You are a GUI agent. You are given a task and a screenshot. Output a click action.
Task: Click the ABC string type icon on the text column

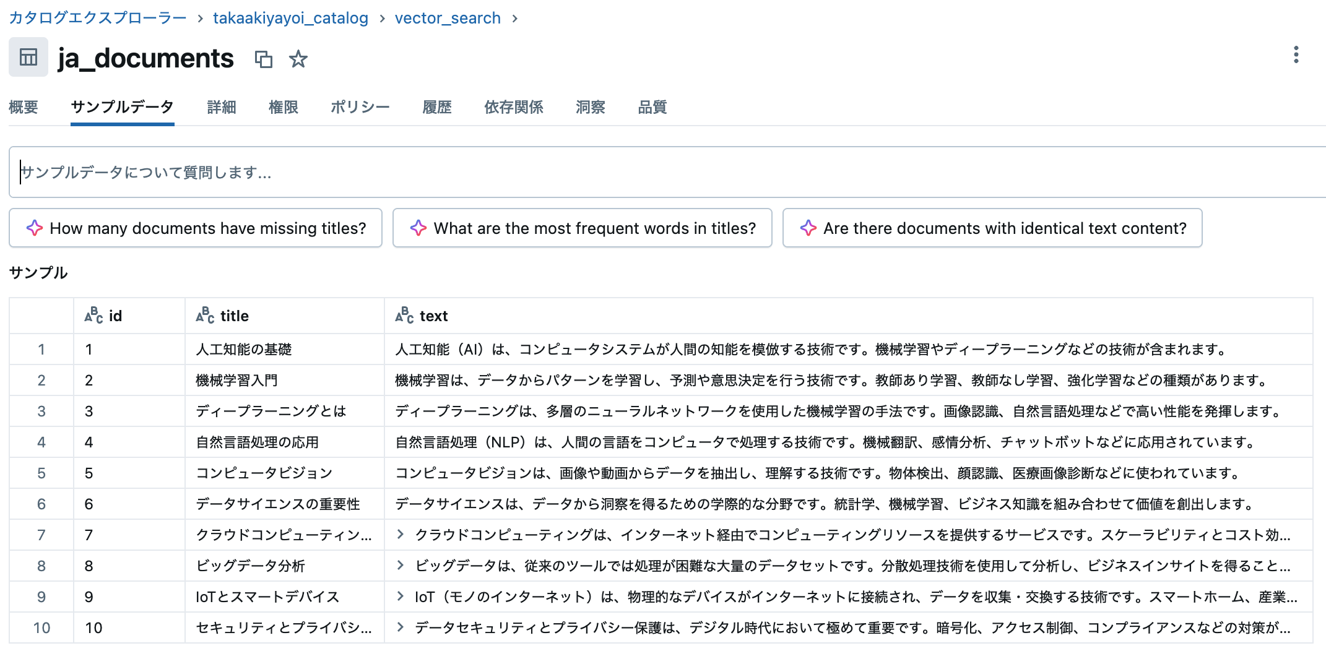pyautogui.click(x=404, y=315)
